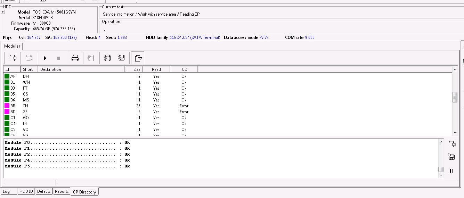
Task: Click the Error status in ZF row
Action: [x=184, y=112]
